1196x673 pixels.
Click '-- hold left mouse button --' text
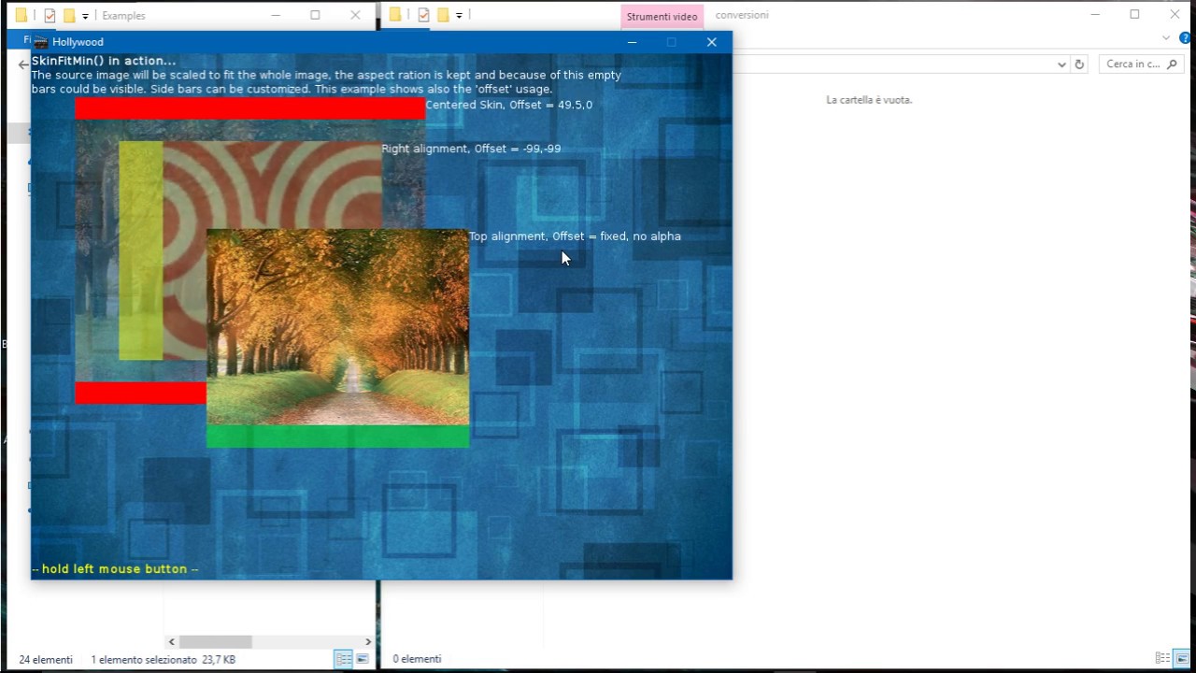115,568
